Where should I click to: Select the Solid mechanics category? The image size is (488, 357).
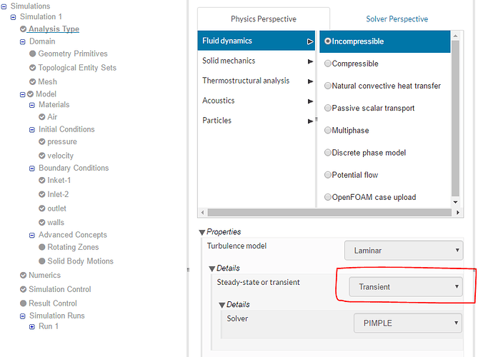pyautogui.click(x=229, y=61)
